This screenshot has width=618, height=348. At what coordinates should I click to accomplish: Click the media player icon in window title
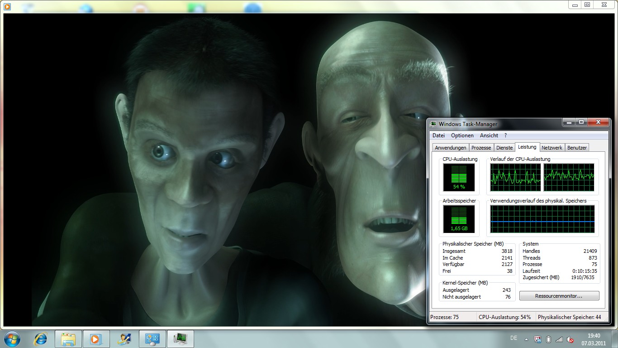[x=7, y=6]
